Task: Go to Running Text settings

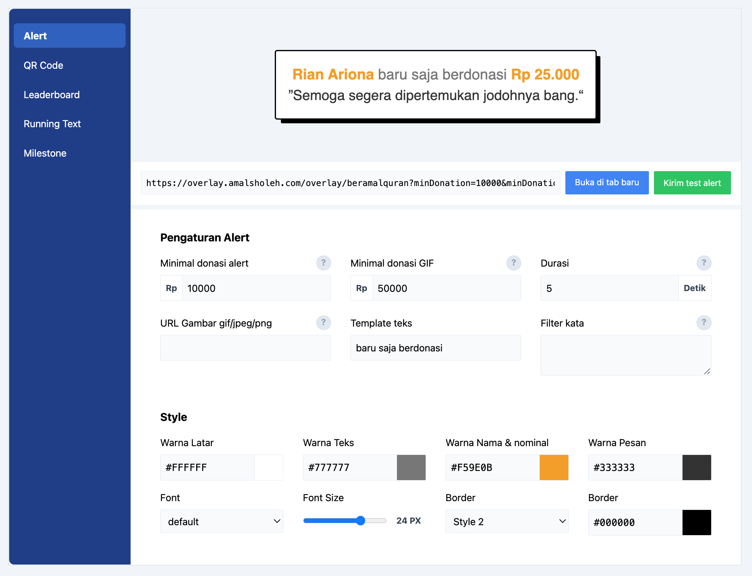Action: tap(52, 124)
